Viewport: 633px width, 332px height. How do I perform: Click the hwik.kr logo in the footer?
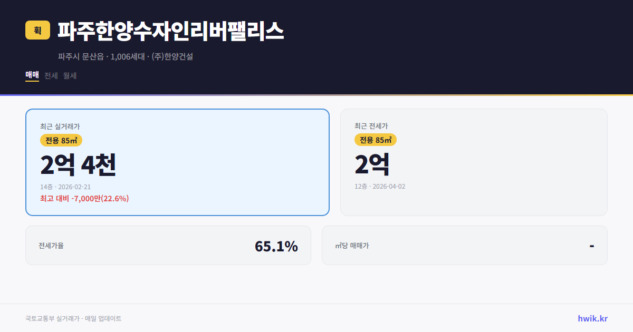pos(592,318)
